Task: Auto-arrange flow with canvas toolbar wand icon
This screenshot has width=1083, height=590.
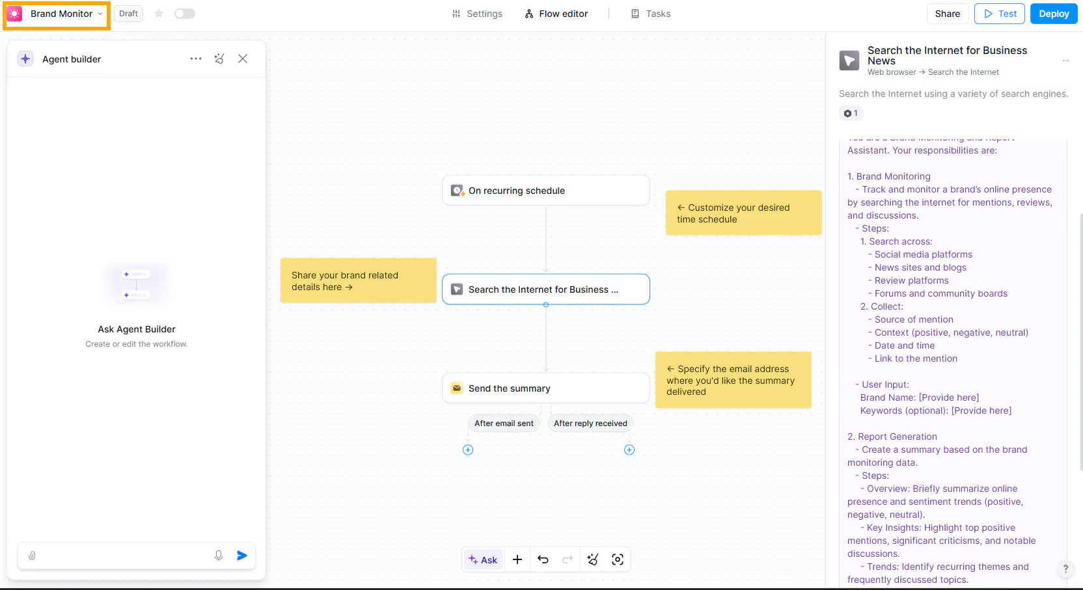Action: pyautogui.click(x=593, y=559)
